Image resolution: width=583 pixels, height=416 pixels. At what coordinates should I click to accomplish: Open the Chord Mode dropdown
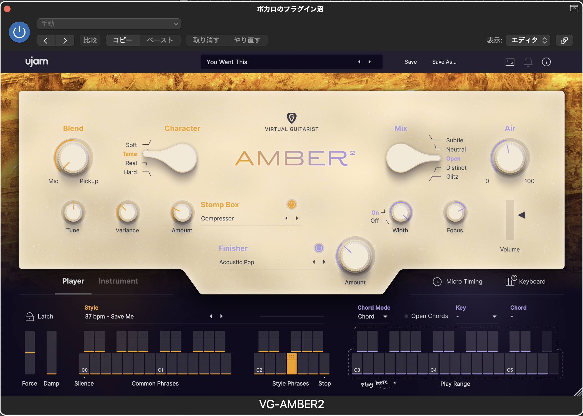pos(373,317)
